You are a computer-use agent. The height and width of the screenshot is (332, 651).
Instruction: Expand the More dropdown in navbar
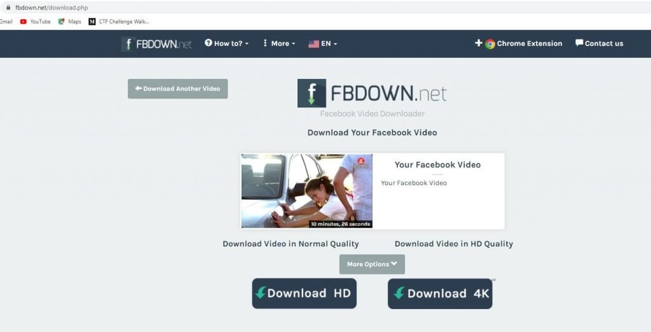click(279, 43)
